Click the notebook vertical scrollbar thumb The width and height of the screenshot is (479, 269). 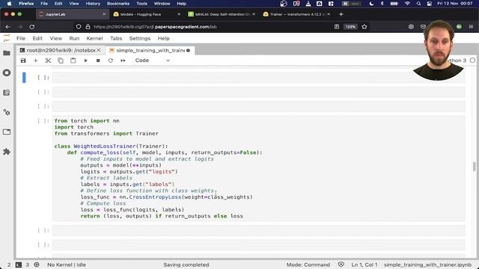474,167
